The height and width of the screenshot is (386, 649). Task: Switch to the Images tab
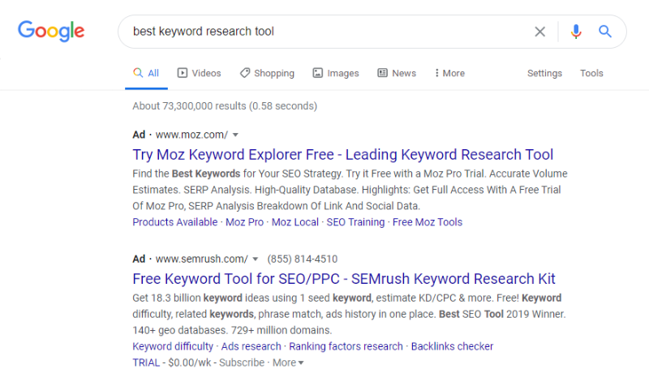(336, 73)
